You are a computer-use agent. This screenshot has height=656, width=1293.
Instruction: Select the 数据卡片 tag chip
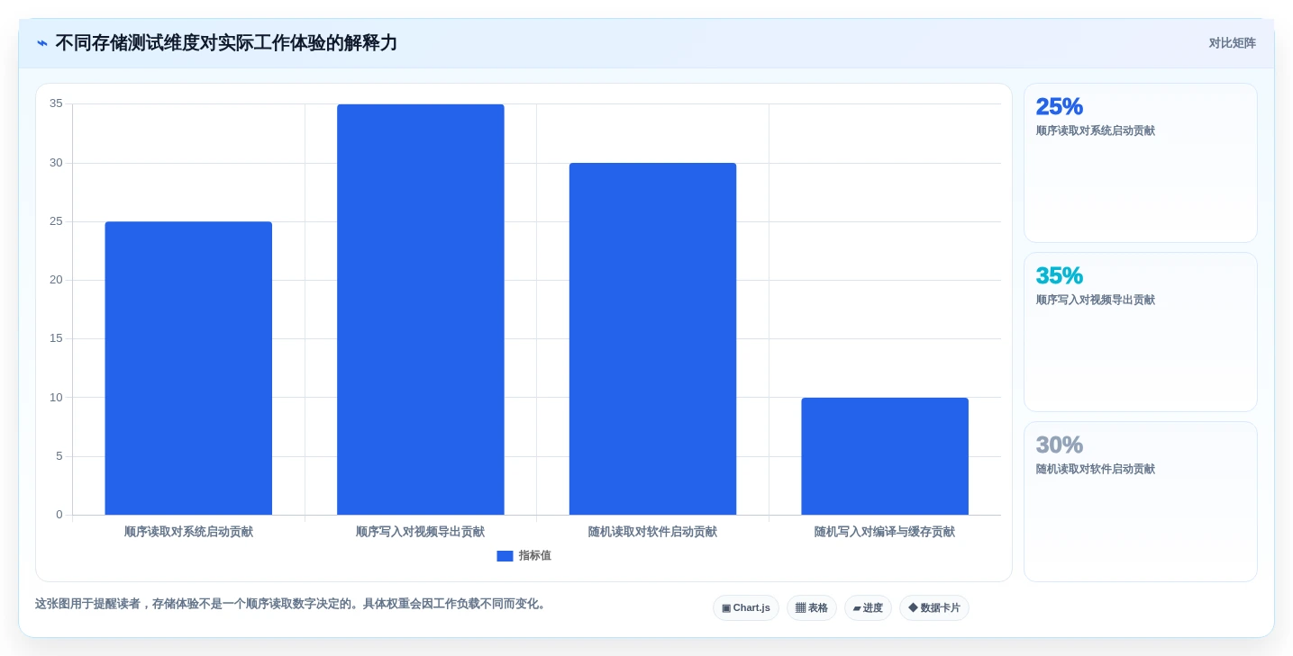click(934, 608)
